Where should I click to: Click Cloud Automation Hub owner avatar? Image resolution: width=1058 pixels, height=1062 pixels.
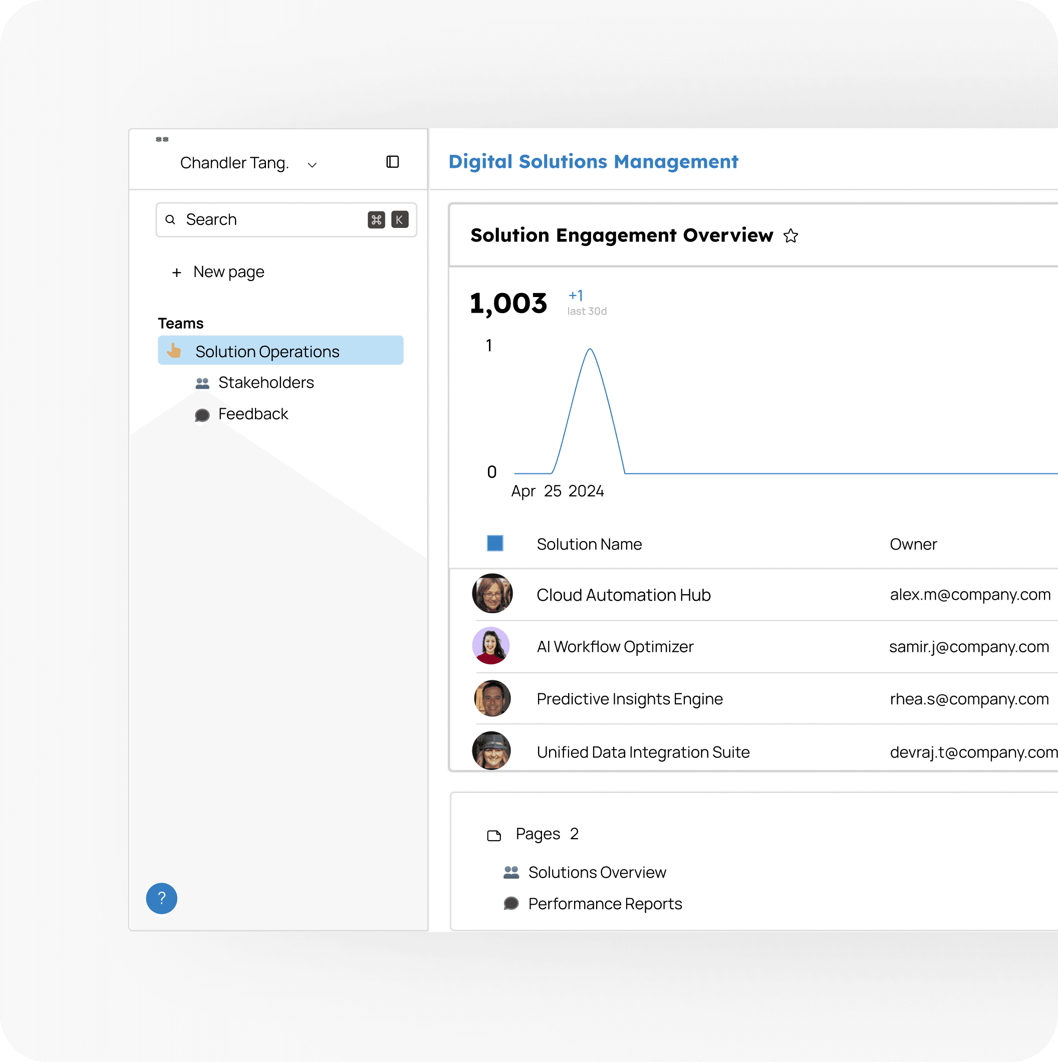click(492, 594)
